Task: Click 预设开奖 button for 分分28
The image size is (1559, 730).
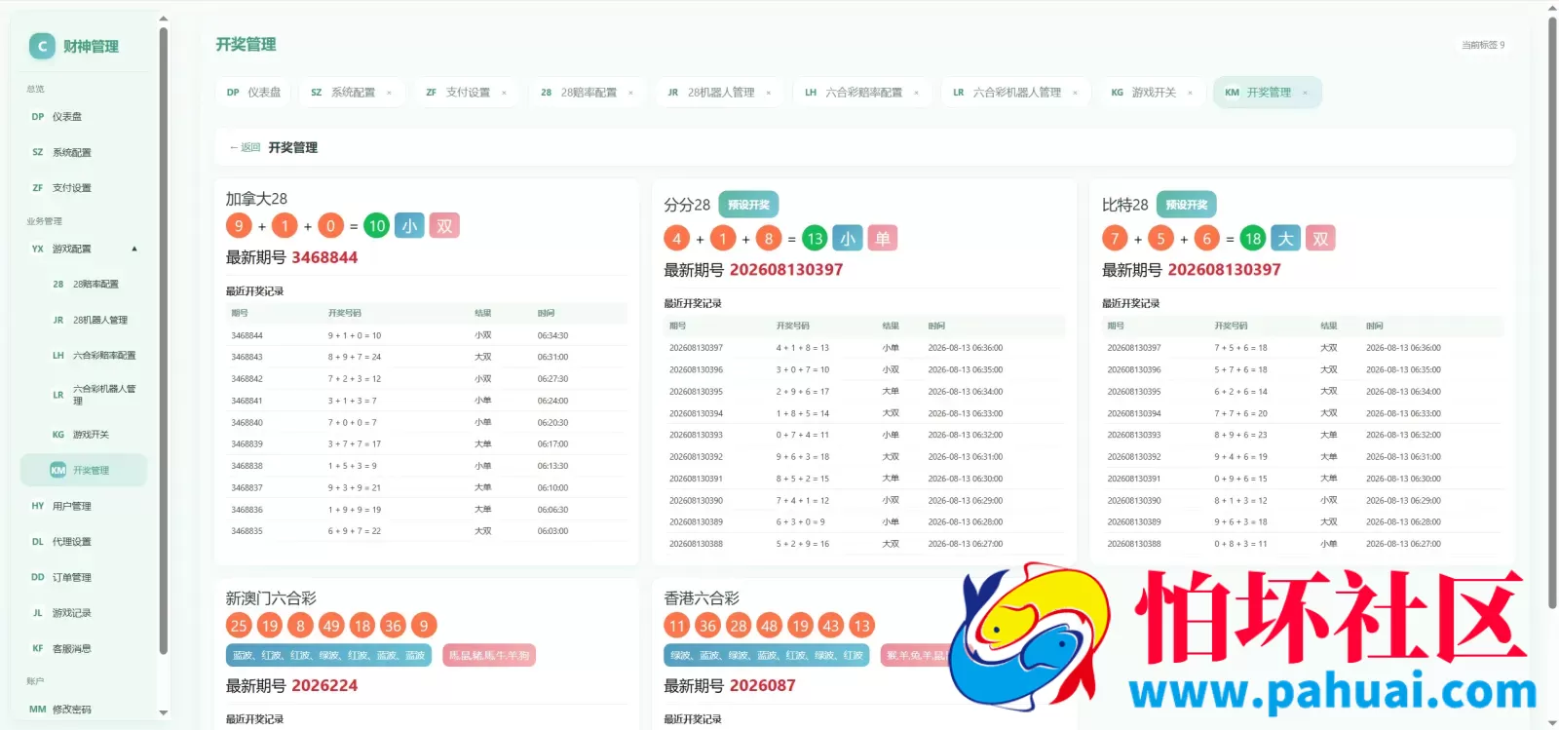Action: [x=748, y=205]
